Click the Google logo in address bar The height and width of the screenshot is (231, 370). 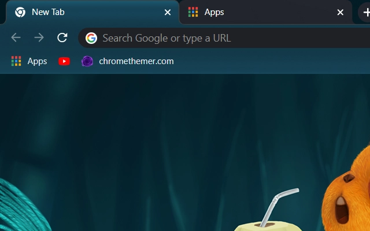click(x=91, y=38)
